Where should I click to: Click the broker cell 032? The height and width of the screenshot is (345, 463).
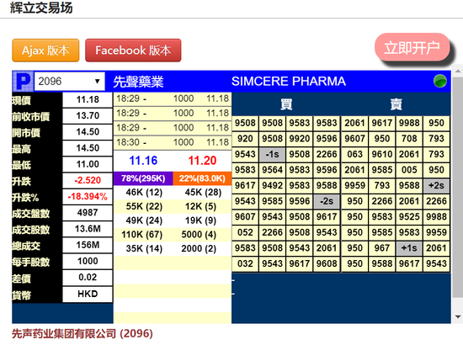click(x=245, y=264)
